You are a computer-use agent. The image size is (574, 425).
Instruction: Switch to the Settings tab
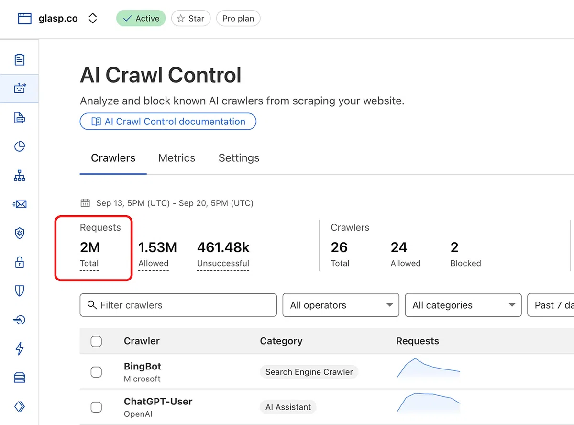tap(239, 158)
